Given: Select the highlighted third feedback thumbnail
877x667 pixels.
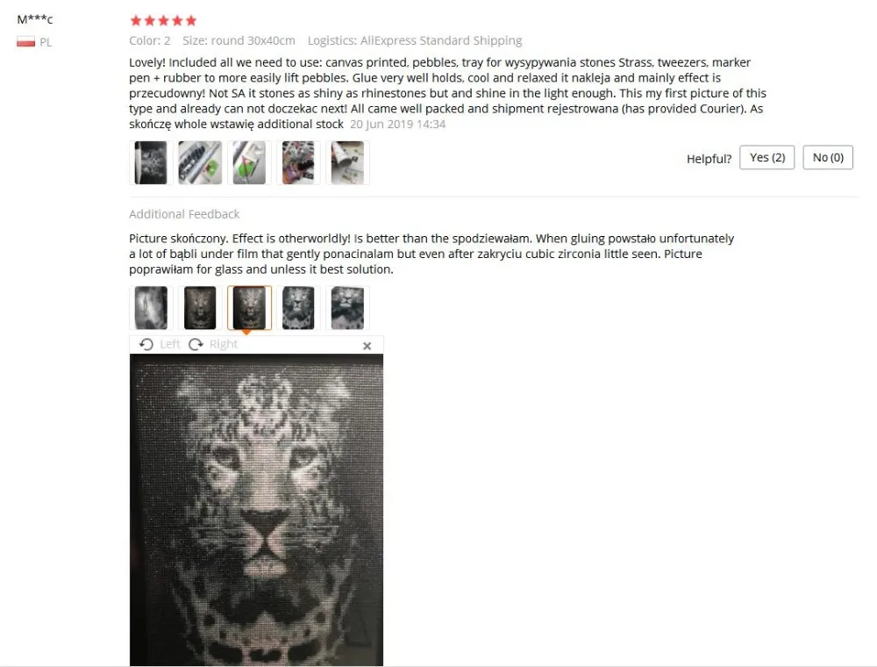Looking at the screenshot, I should [x=249, y=308].
